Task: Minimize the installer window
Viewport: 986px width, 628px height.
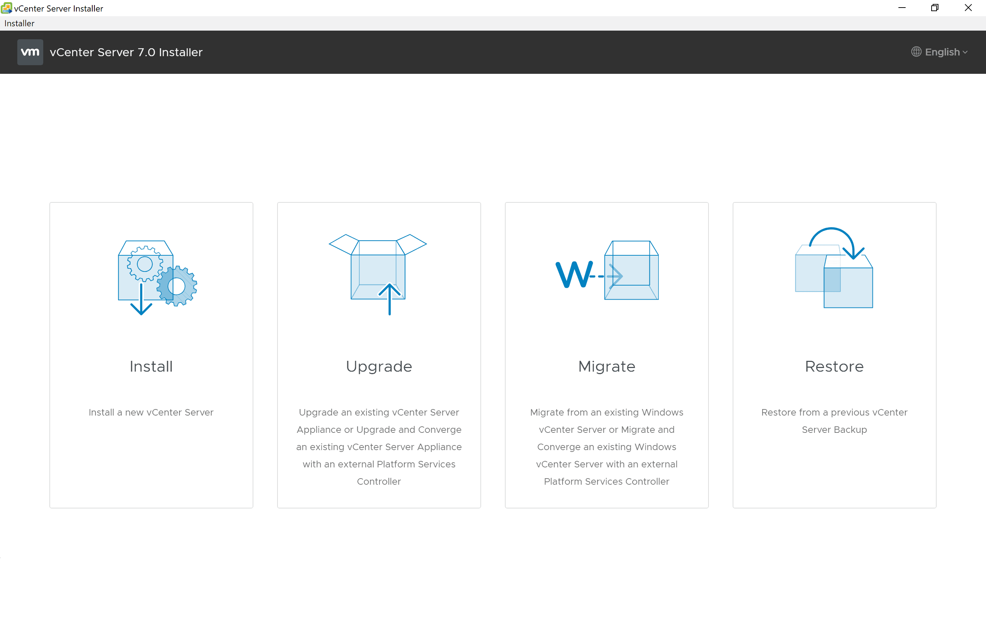Action: (902, 8)
